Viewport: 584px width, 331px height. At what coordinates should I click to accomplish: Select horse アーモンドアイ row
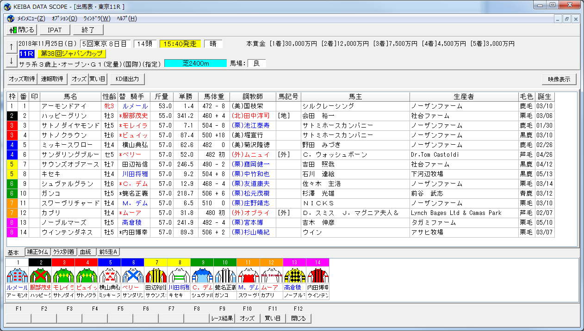click(x=280, y=106)
